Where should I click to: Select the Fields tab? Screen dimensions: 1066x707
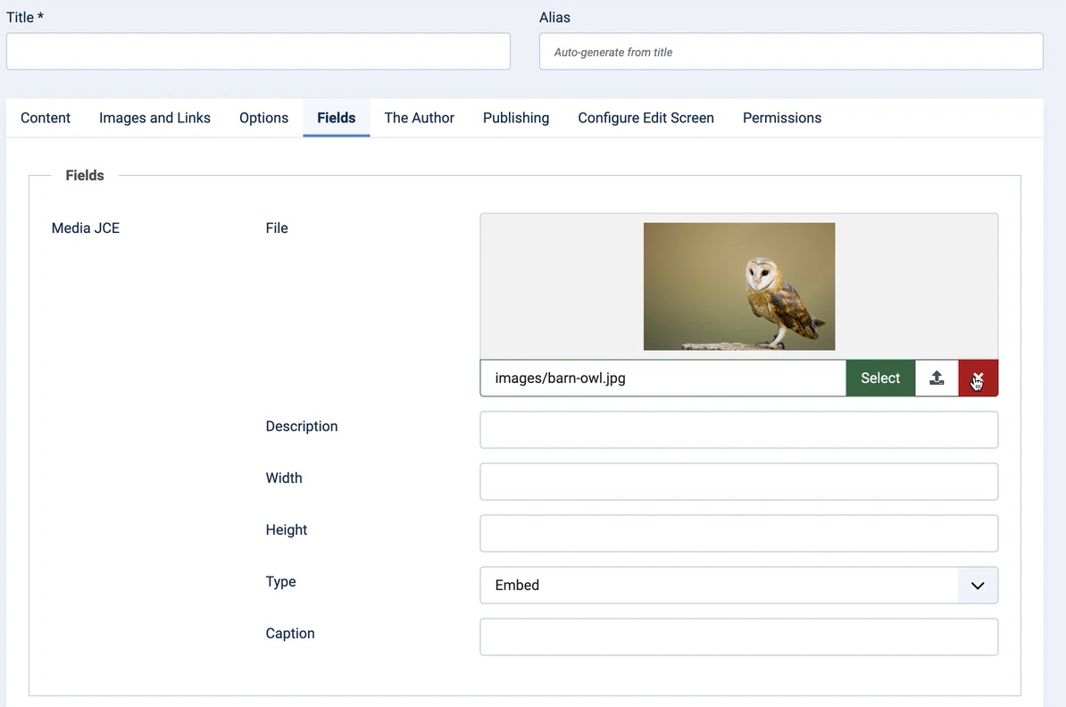[336, 118]
